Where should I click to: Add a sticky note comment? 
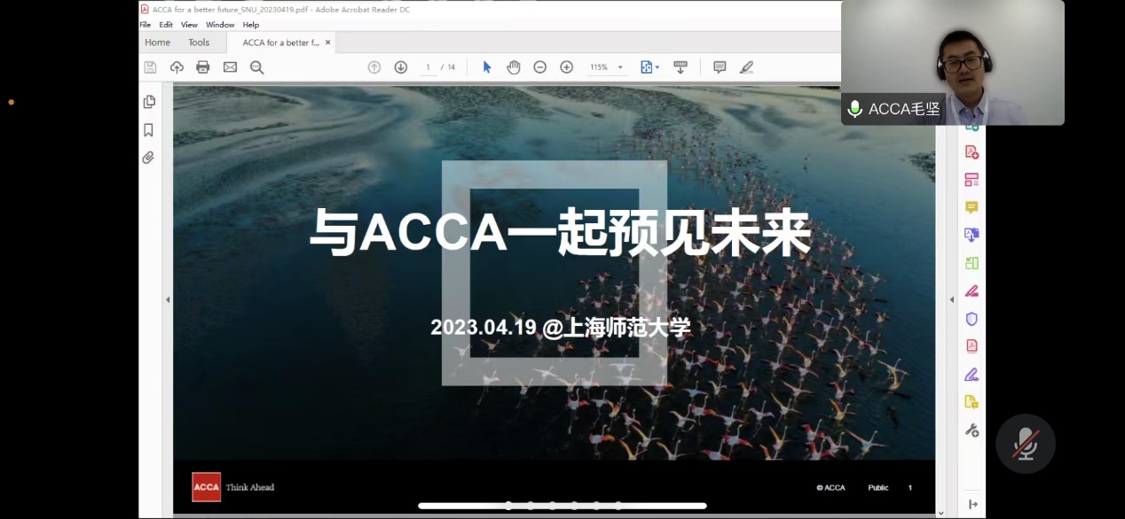pyautogui.click(x=720, y=67)
